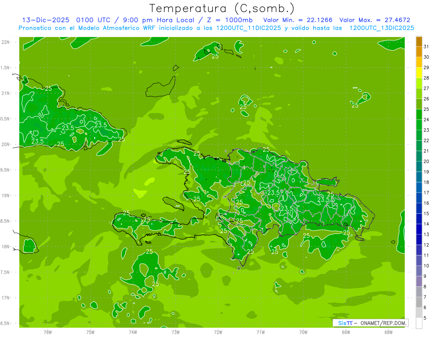Pick the light green swatch between 26 and 27
This screenshot has width=436, height=337.
coord(419,94)
